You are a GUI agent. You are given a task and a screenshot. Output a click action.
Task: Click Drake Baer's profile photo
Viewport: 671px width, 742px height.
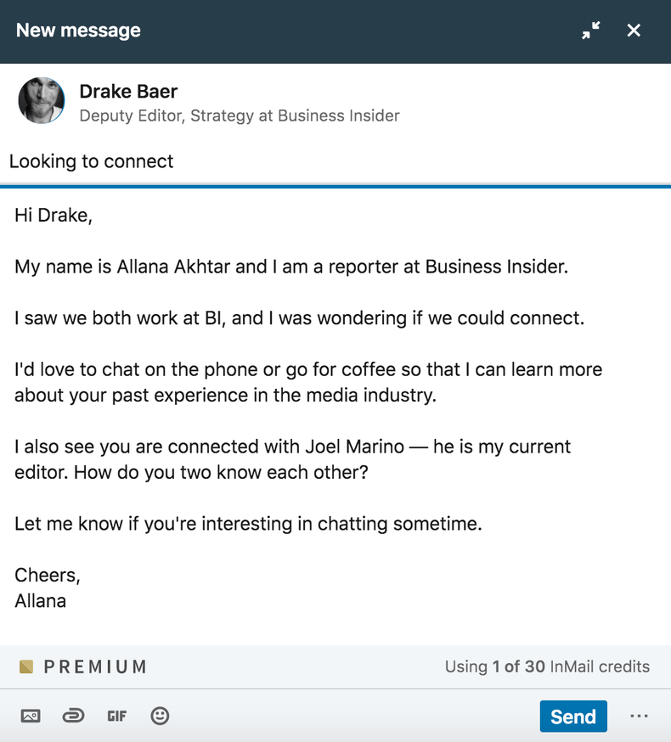pyautogui.click(x=42, y=101)
